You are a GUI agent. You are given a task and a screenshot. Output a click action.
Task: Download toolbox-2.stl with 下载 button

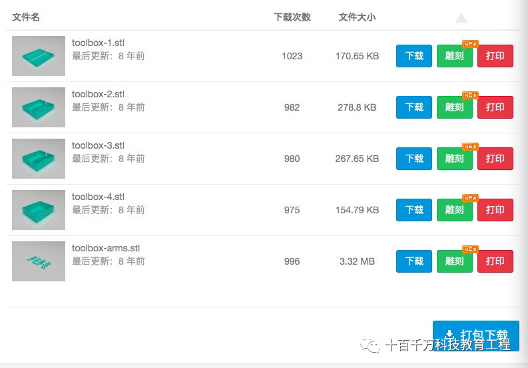click(x=414, y=107)
